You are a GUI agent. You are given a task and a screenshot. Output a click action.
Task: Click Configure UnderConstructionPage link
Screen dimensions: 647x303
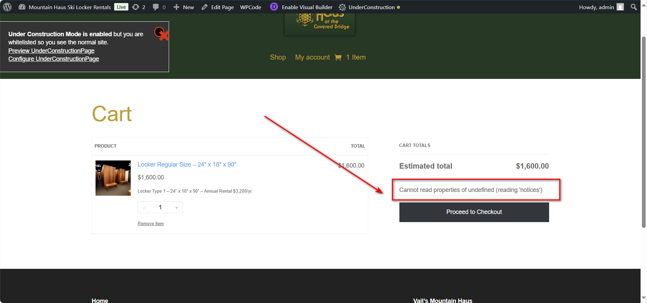pos(54,59)
